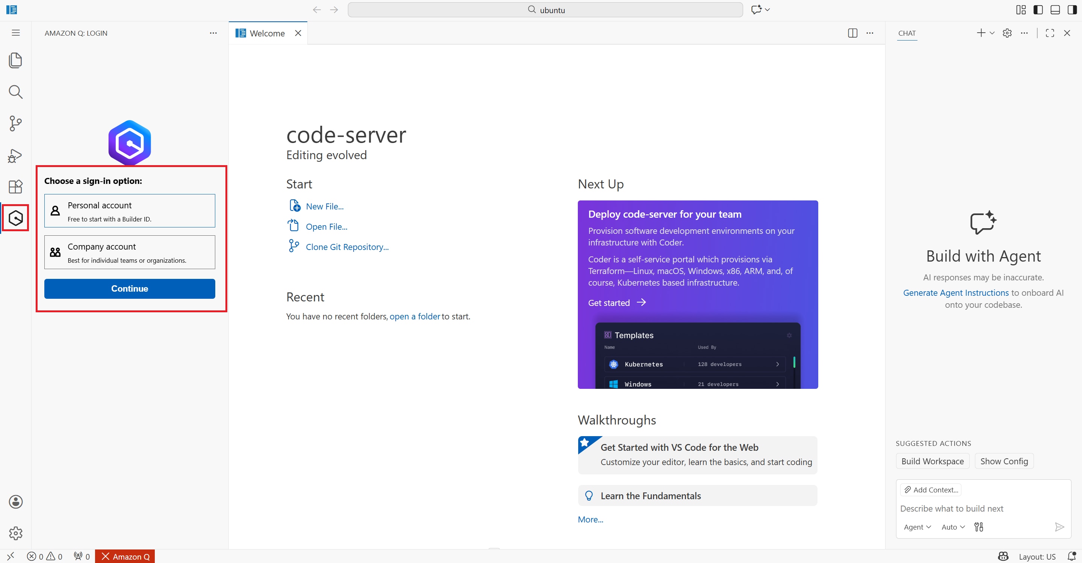Open the Source Control view
The image size is (1082, 563).
15,123
